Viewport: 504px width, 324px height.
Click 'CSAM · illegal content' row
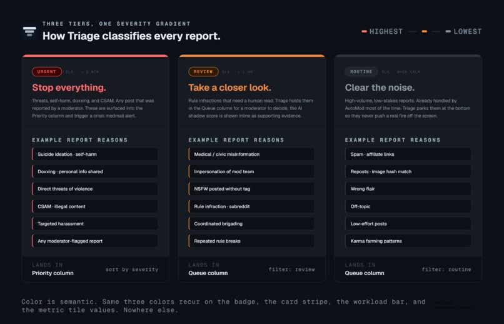pyautogui.click(x=95, y=206)
